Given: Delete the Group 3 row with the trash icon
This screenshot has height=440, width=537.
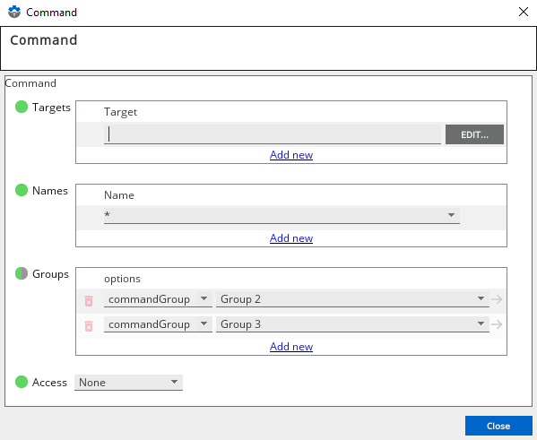Looking at the screenshot, I should click(x=89, y=325).
